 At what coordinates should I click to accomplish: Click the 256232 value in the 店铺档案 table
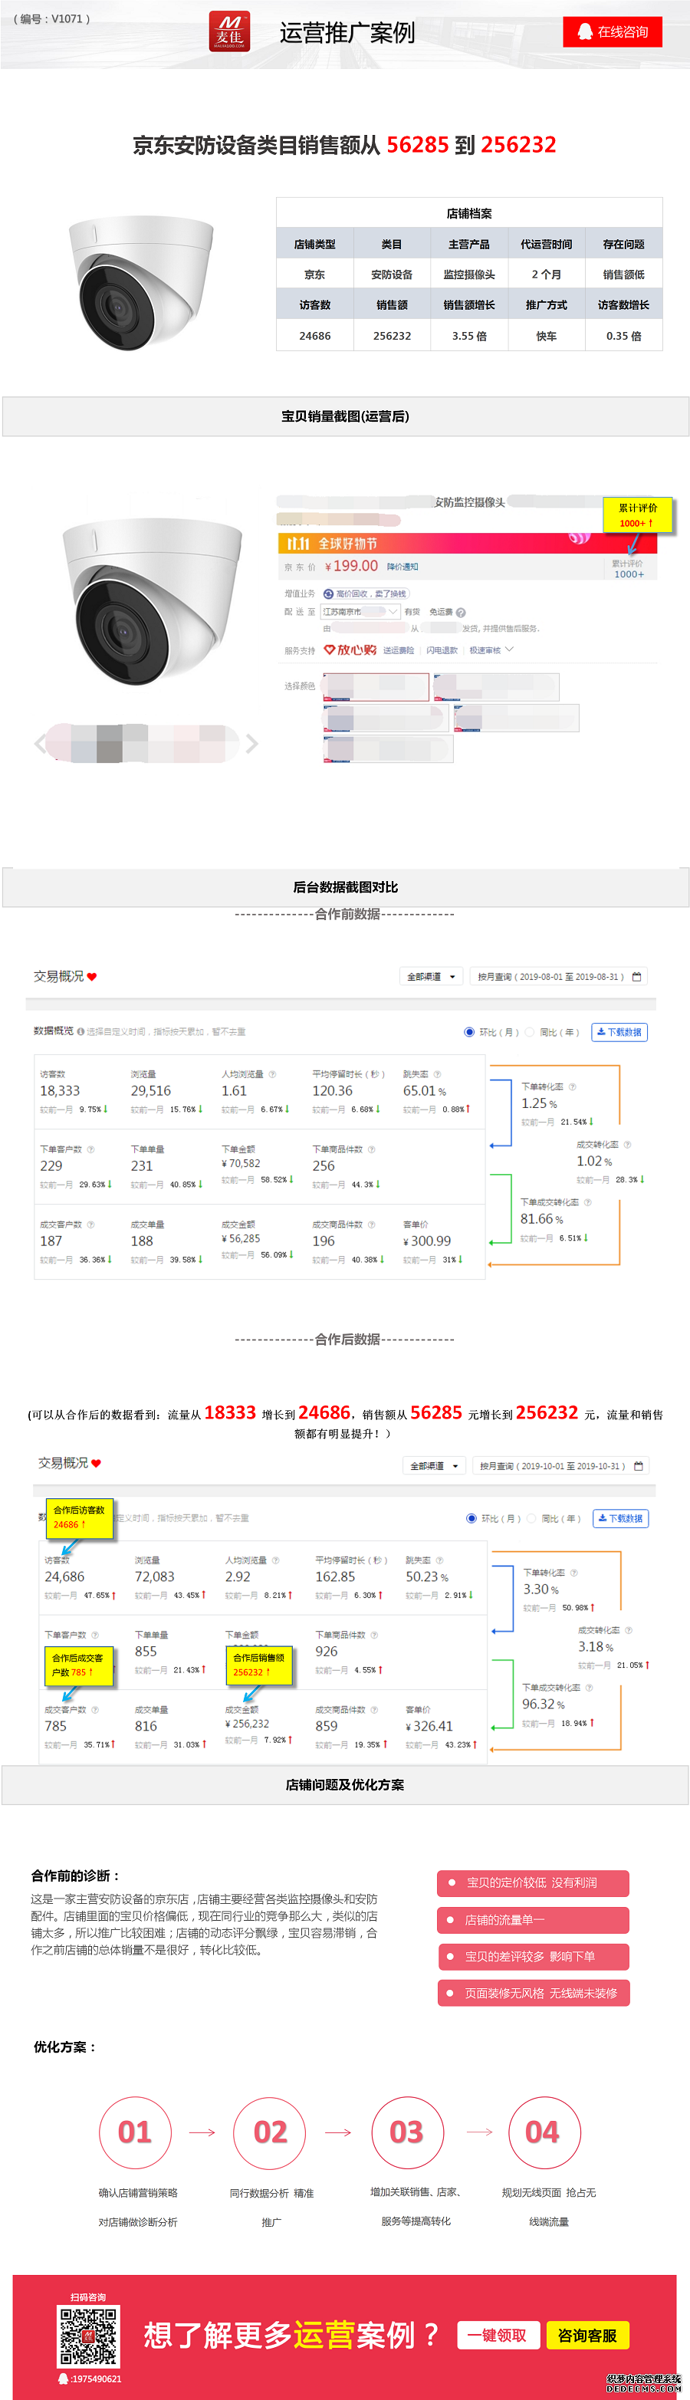pos(392,335)
